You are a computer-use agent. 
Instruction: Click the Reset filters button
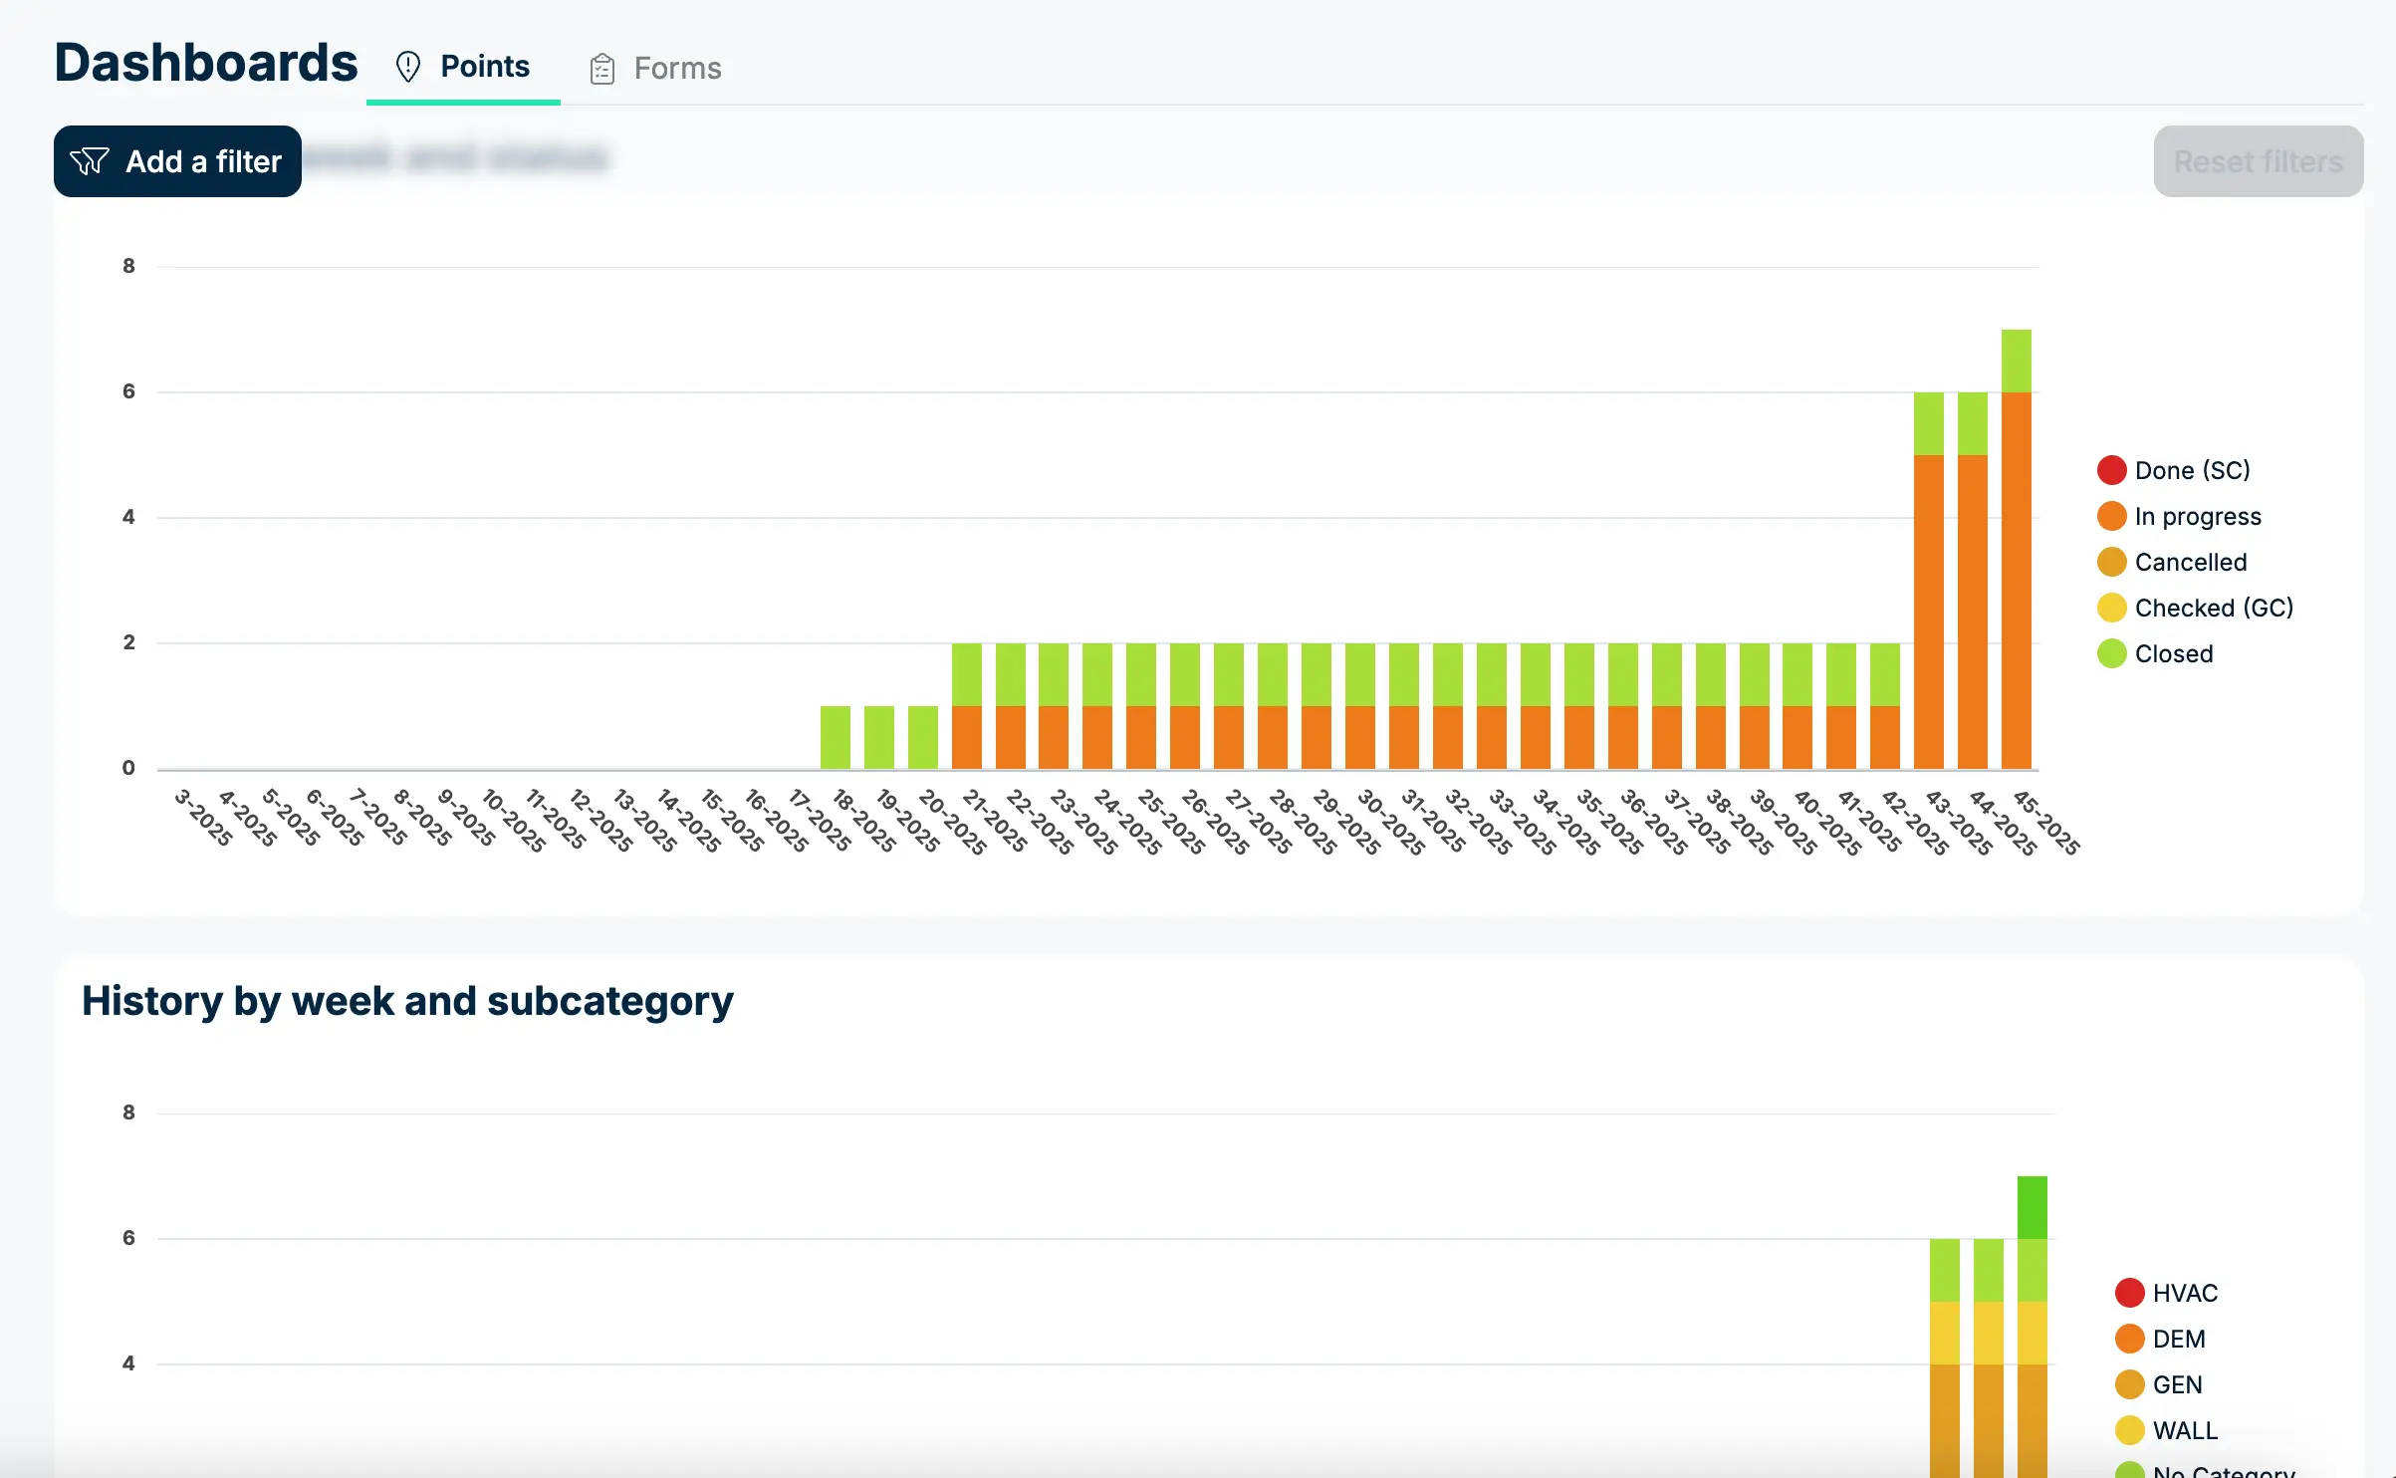2258,161
